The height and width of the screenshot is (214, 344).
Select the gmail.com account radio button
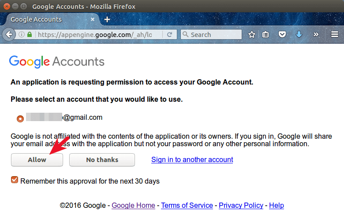pos(20,118)
